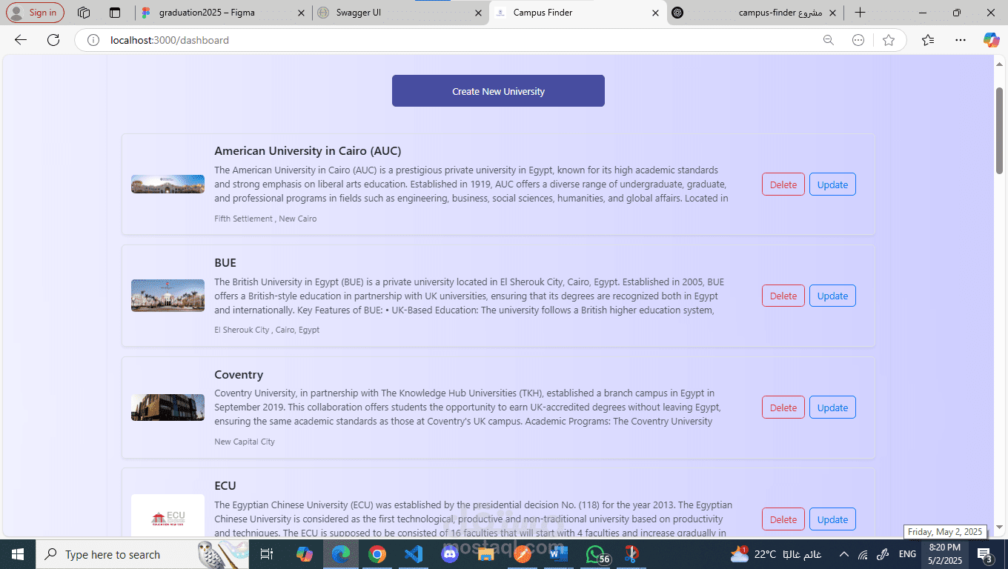1008x569 pixels.
Task: Show hidden system tray icons chevron
Action: pos(843,554)
